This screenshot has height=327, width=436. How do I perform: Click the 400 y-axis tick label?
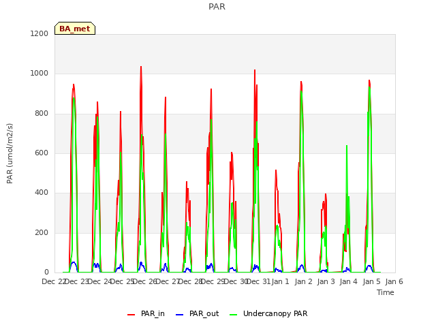[42, 192]
